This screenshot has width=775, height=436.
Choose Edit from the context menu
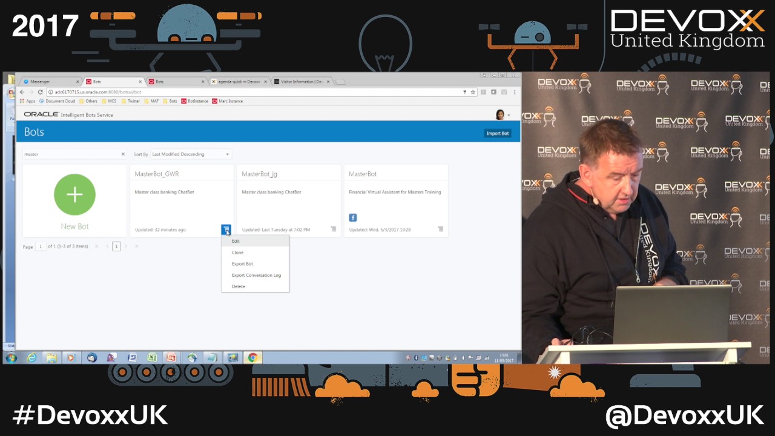255,241
